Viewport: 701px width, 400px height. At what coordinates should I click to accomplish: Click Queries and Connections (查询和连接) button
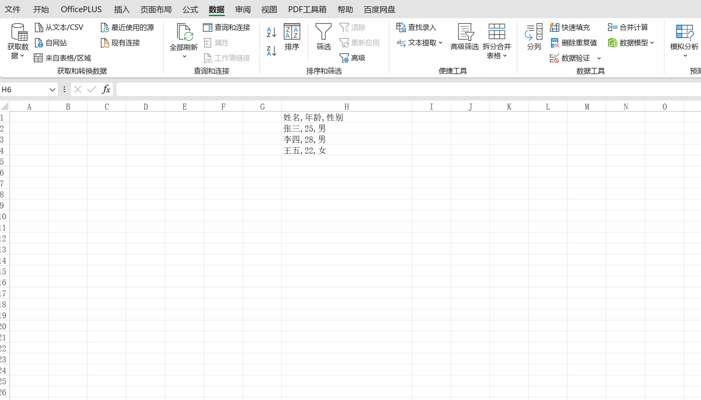click(x=227, y=27)
